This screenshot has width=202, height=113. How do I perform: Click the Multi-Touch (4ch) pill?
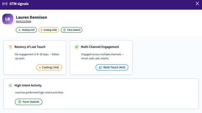pos(112,67)
